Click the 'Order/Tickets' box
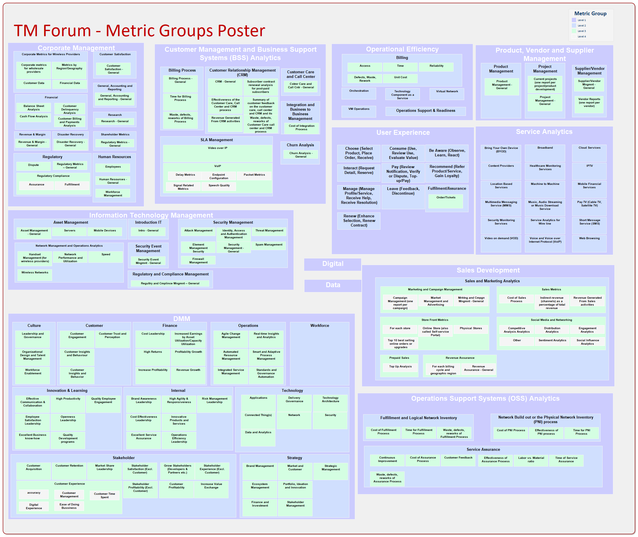The image size is (638, 537). point(446,202)
